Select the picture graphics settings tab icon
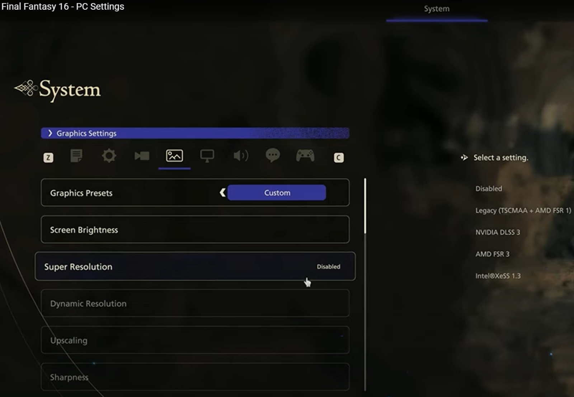 [174, 156]
